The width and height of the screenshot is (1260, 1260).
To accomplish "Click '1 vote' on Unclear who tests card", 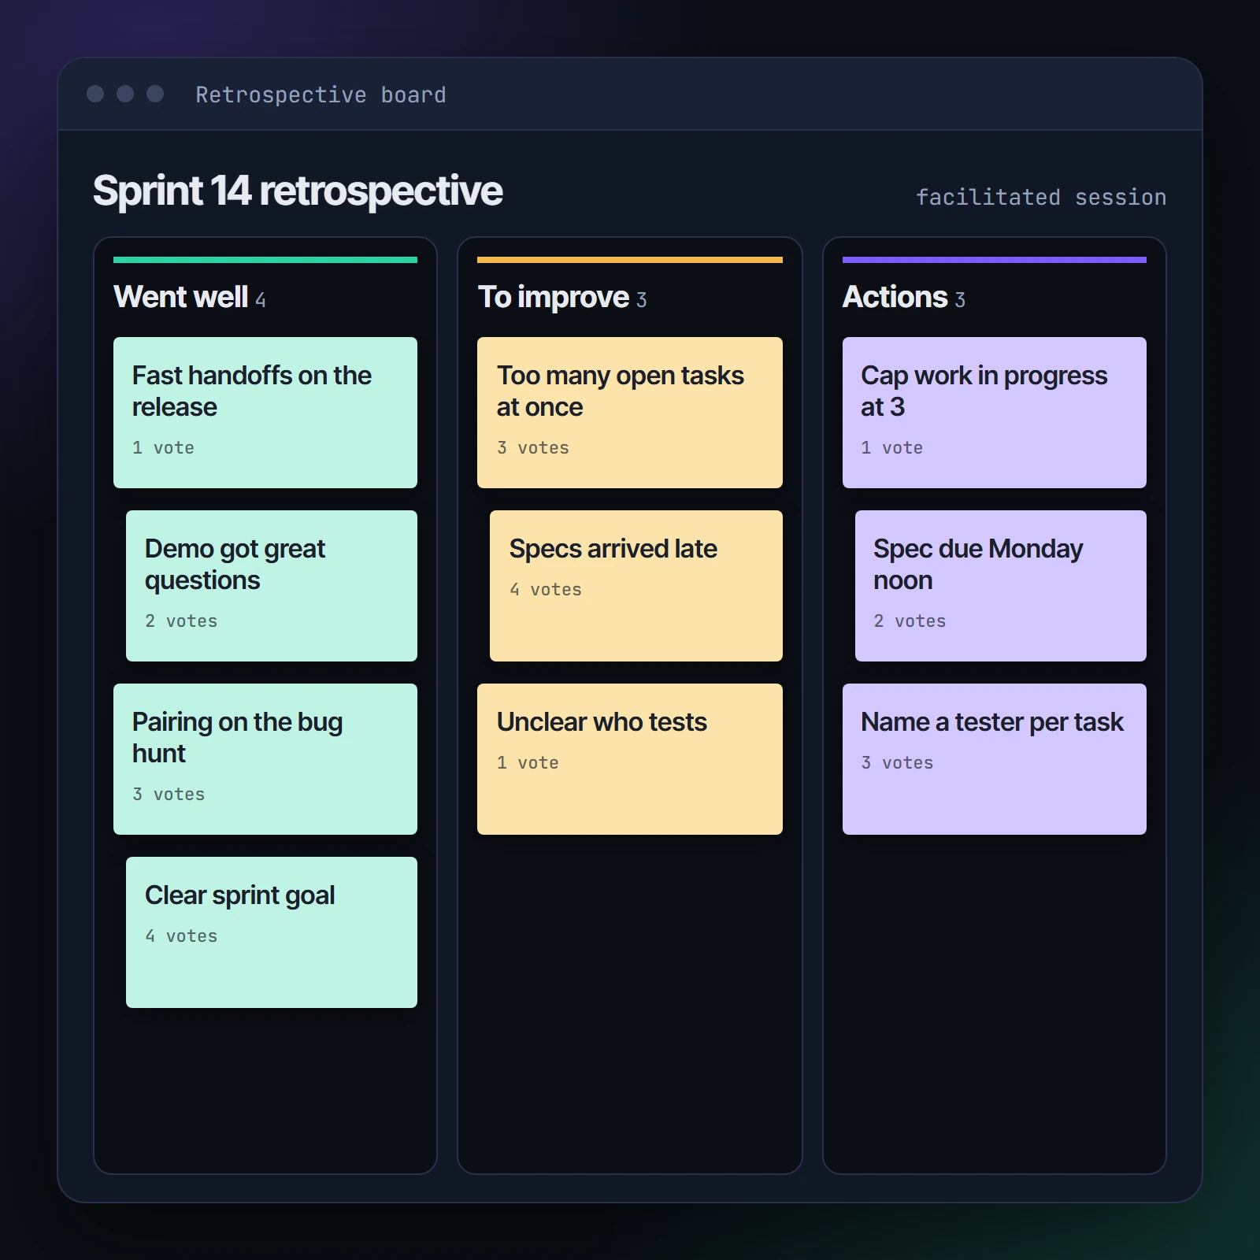I will (x=528, y=762).
